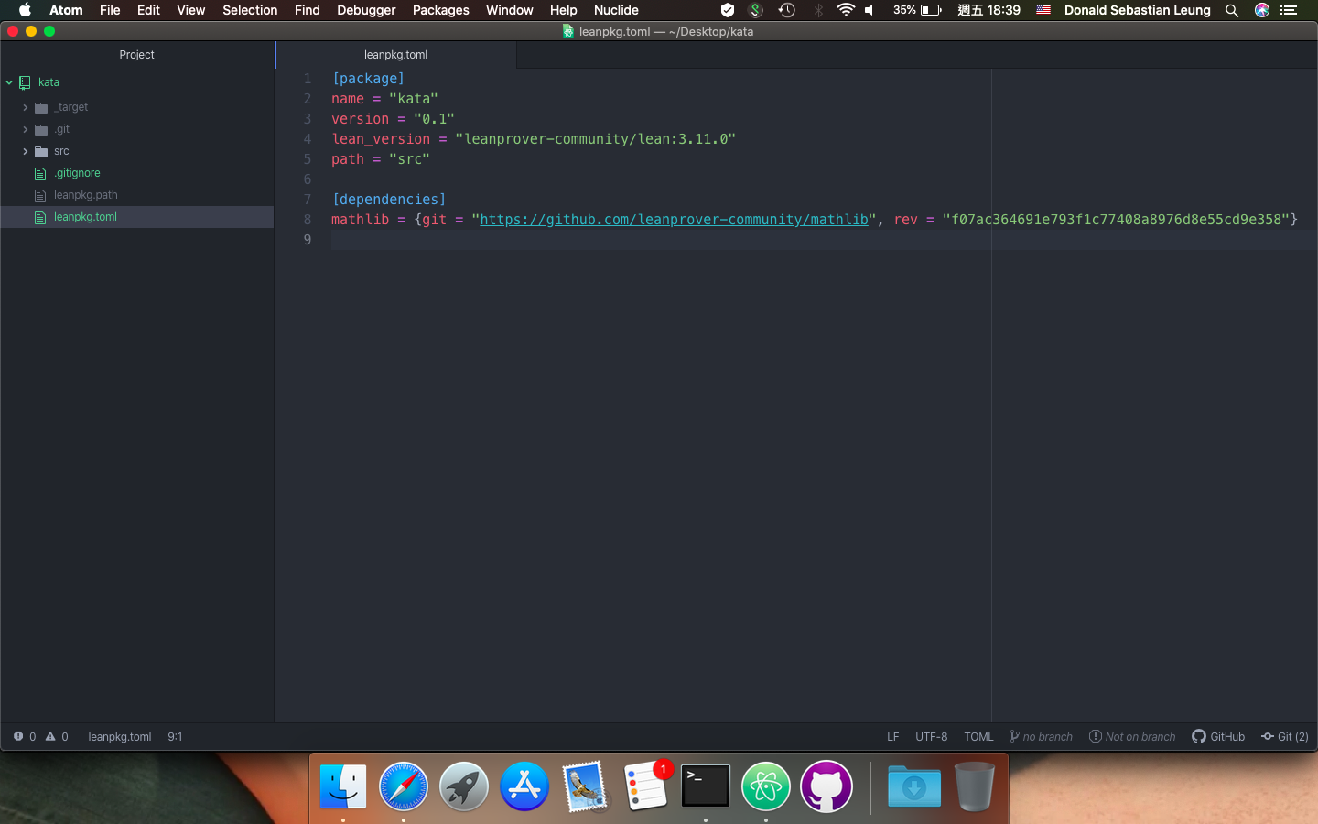Open the Nuclide menu
Screen dimensions: 1318x824
[616, 10]
